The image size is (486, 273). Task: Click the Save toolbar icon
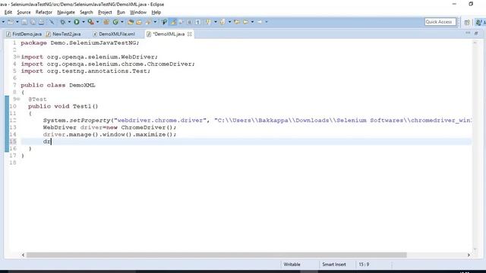(x=24, y=22)
